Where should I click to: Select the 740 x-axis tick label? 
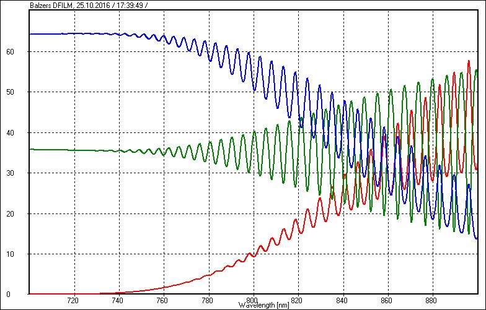pyautogui.click(x=118, y=300)
